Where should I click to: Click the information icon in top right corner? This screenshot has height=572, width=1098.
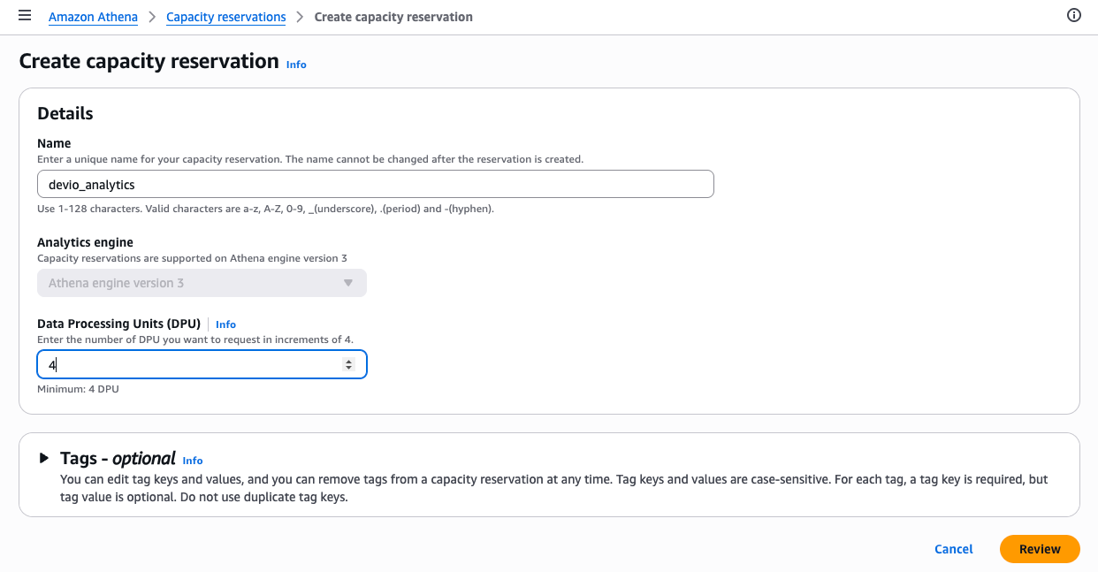point(1073,15)
